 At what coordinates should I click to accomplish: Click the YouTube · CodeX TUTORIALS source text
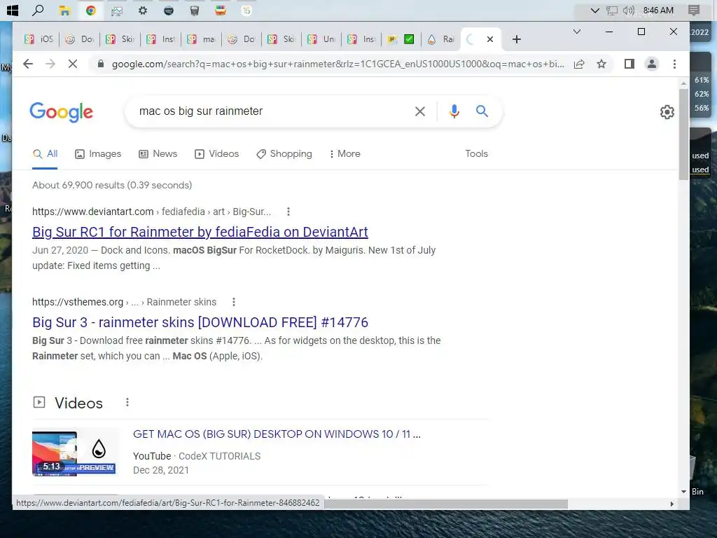tap(197, 456)
